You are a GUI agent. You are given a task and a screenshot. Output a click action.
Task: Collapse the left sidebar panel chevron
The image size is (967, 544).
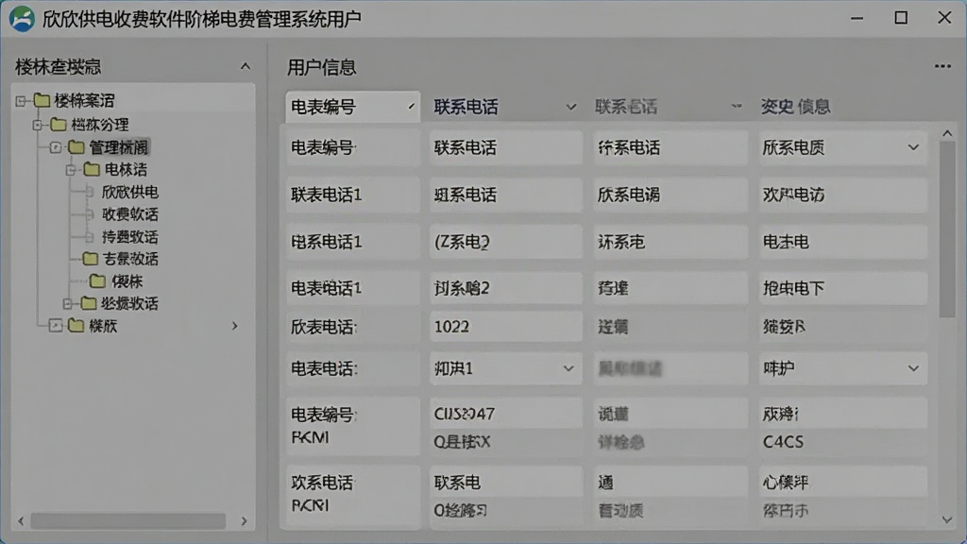(246, 66)
